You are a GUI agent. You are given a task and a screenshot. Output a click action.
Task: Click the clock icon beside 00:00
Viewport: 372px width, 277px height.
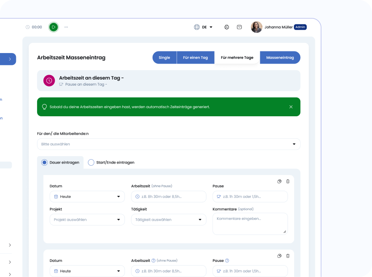(x=27, y=27)
